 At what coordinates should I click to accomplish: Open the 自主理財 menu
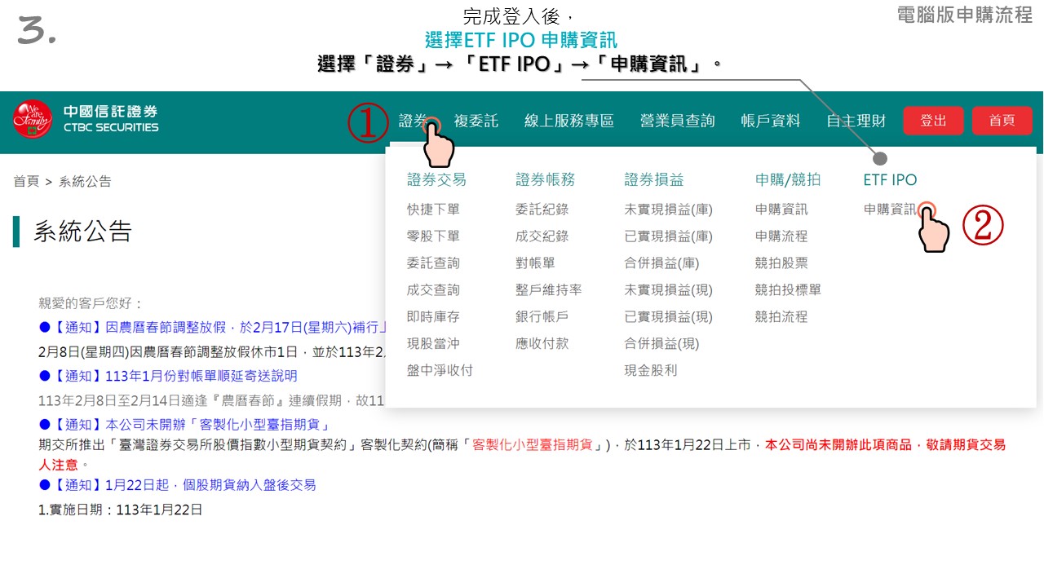point(856,121)
